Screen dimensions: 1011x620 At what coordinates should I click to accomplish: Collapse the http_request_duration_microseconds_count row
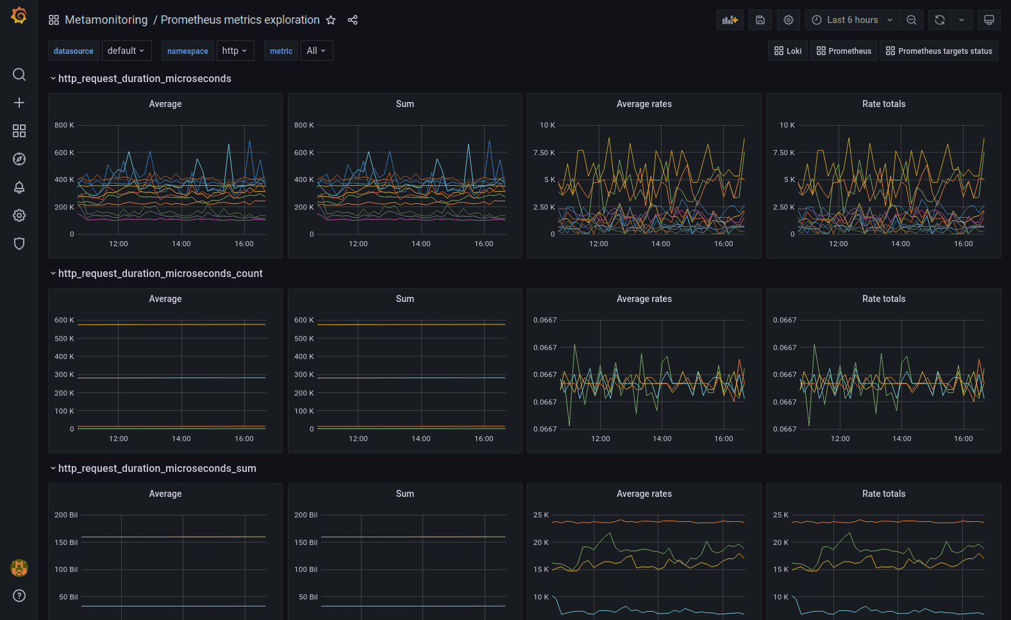coord(53,274)
